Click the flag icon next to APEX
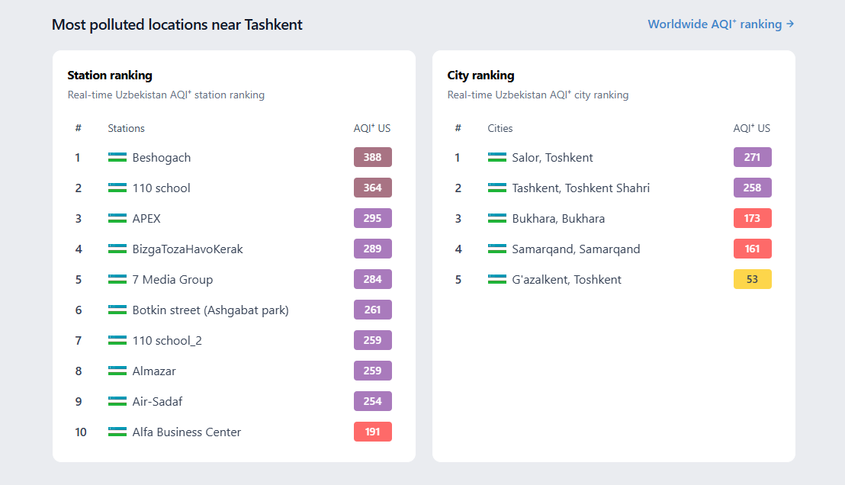845x485 pixels. click(x=117, y=218)
